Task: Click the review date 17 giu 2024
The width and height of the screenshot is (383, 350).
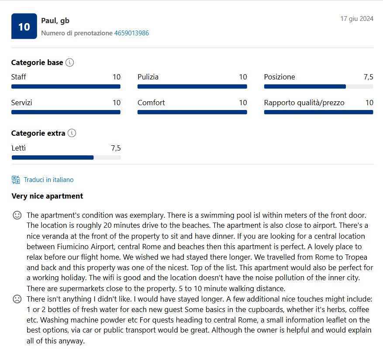Action: [357, 19]
